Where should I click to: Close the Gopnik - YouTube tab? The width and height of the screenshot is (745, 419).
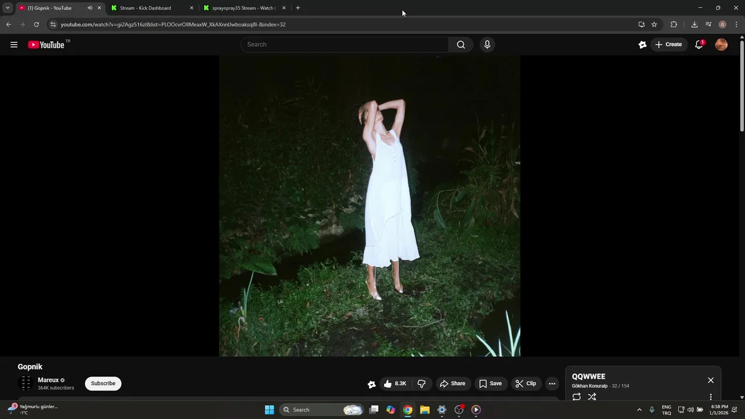click(99, 8)
